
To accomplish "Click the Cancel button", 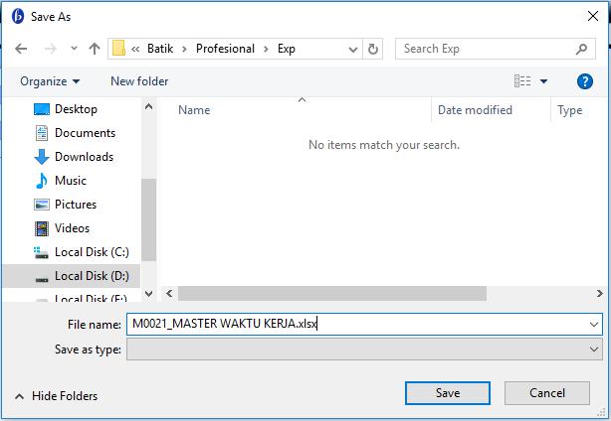I will (547, 393).
